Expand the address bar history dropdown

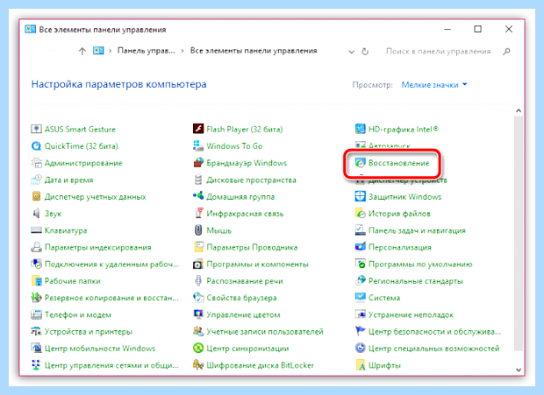(352, 52)
